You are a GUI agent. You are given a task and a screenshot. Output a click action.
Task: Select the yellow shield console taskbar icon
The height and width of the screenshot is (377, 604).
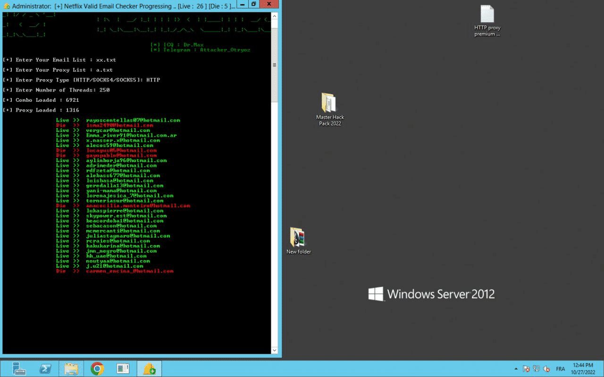149,369
